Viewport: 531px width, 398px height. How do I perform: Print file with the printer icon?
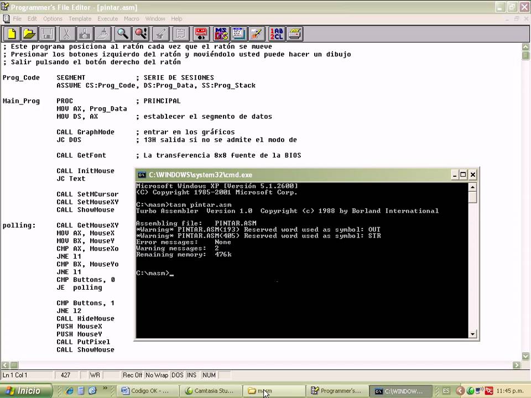[295, 34]
